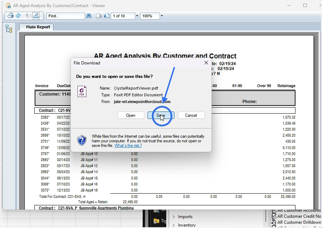Click the JB App# 14 description
Image resolution: width=322 pixels, height=228 pixels.
[89, 172]
